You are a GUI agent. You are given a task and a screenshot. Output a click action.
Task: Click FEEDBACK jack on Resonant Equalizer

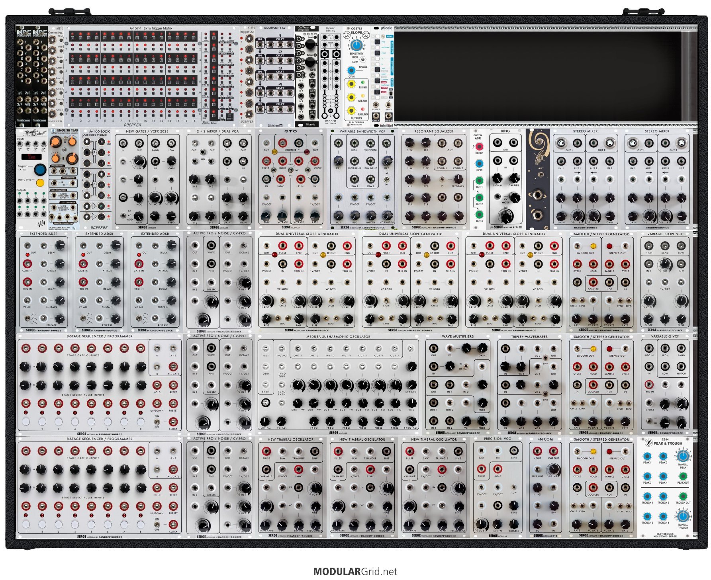tap(458, 179)
